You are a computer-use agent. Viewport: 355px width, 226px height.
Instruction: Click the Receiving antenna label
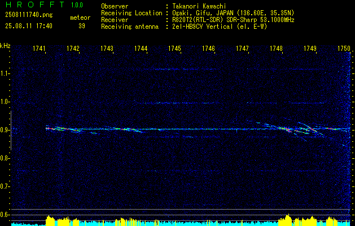(130, 27)
